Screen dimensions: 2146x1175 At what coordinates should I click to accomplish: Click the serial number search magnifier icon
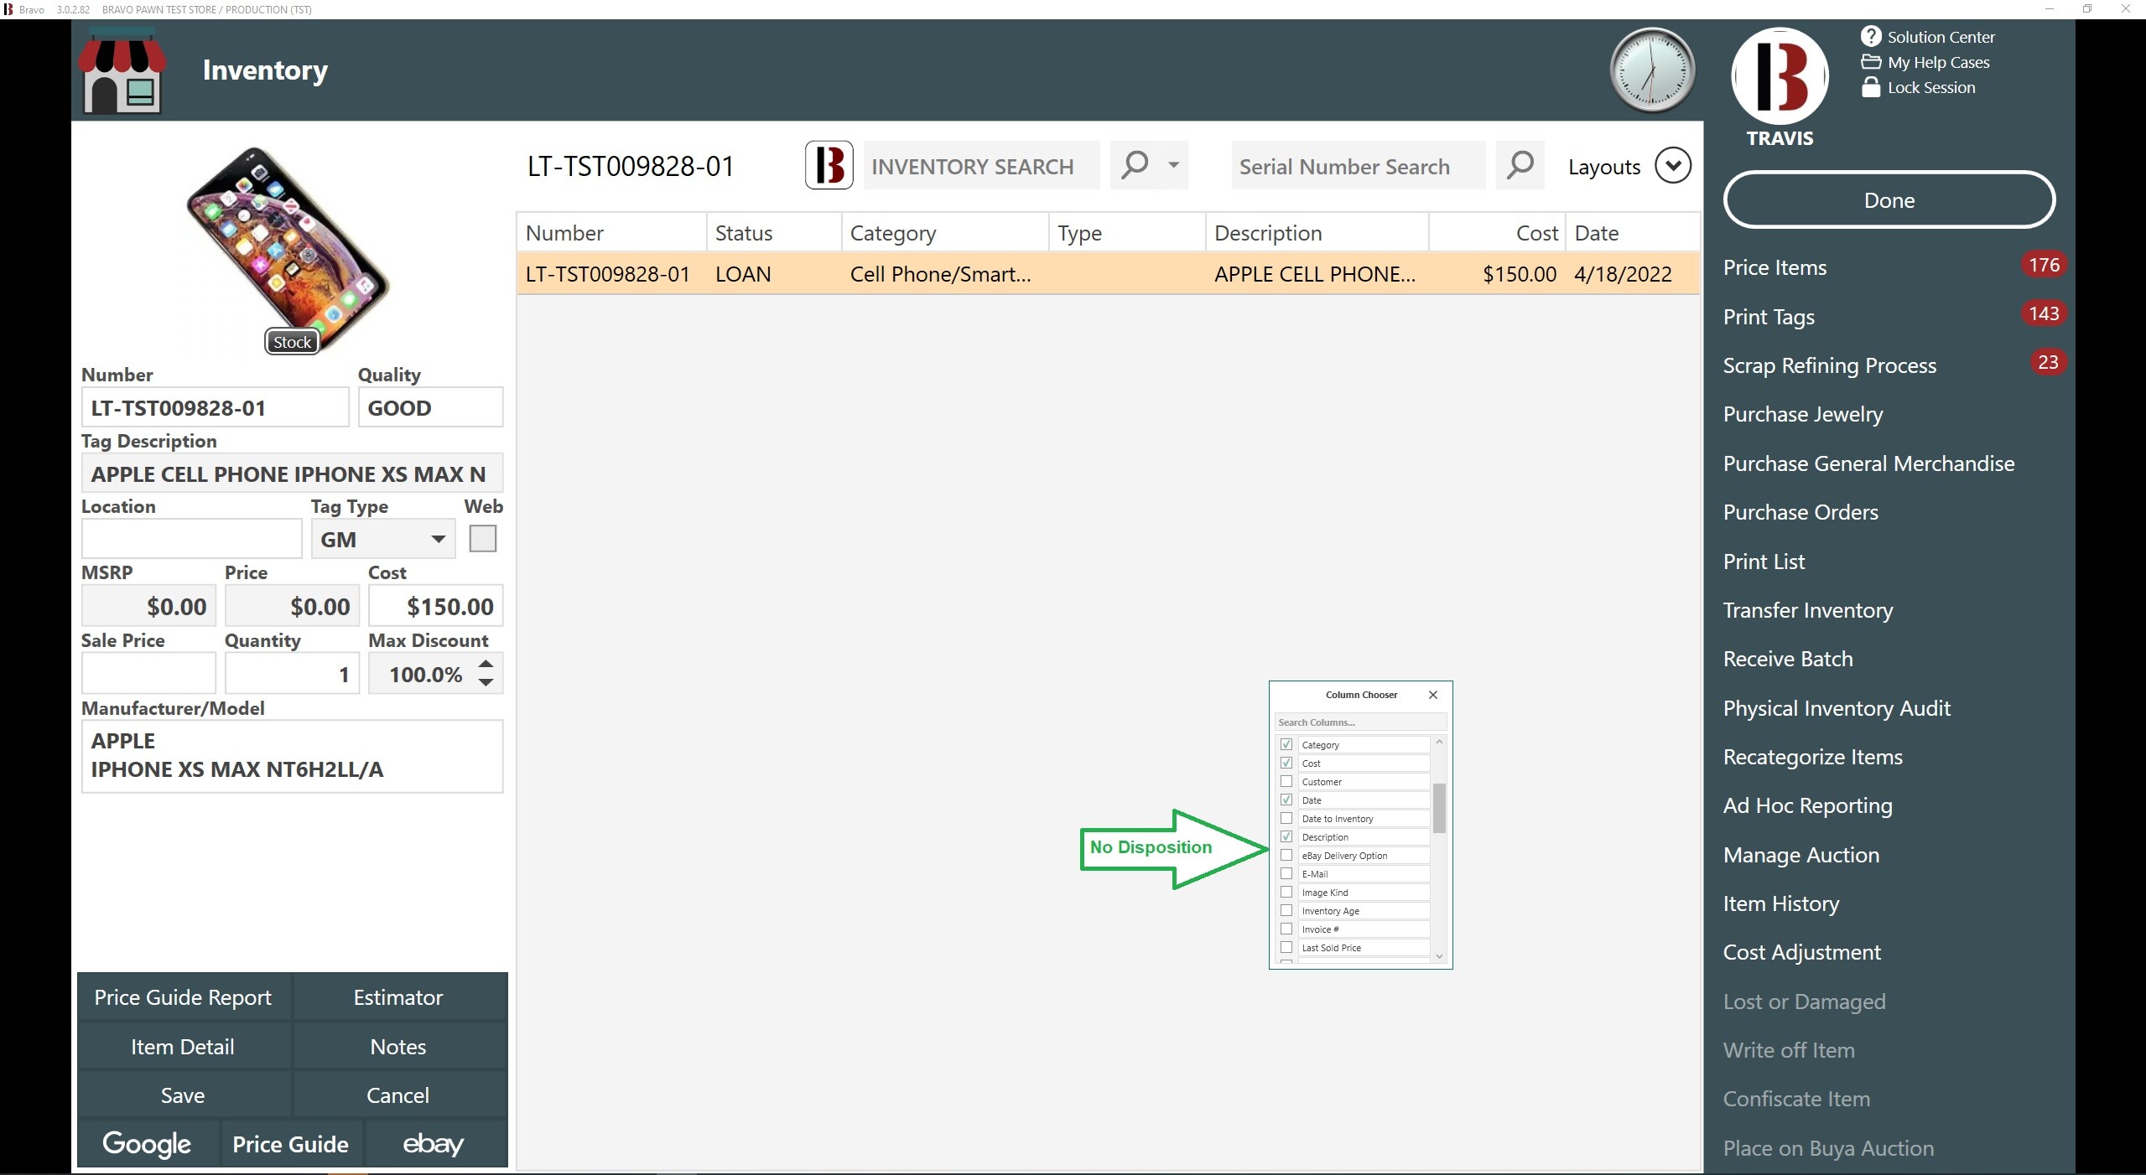(1520, 165)
